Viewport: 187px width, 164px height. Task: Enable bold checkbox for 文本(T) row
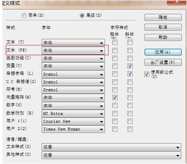tap(115, 43)
